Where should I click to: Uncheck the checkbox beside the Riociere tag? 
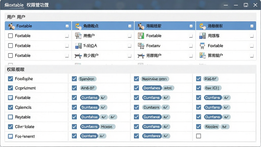point(199,127)
